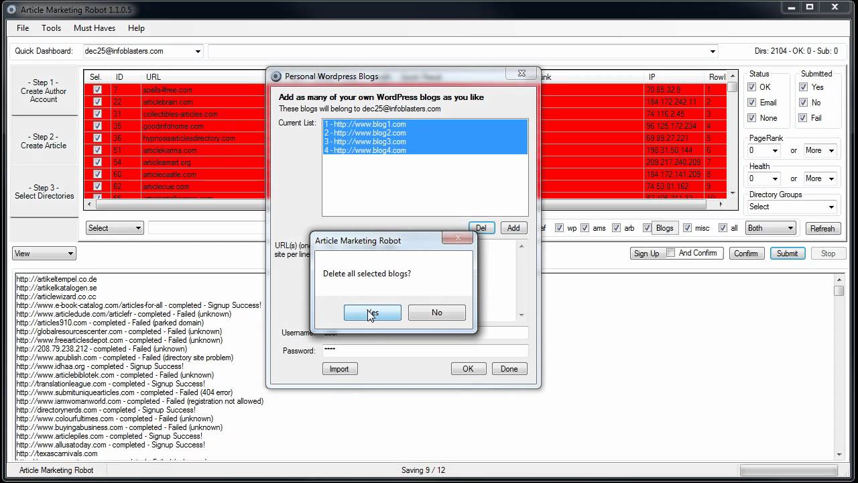The width and height of the screenshot is (858, 483).
Task: Toggle the misc filter checkbox
Action: point(687,228)
